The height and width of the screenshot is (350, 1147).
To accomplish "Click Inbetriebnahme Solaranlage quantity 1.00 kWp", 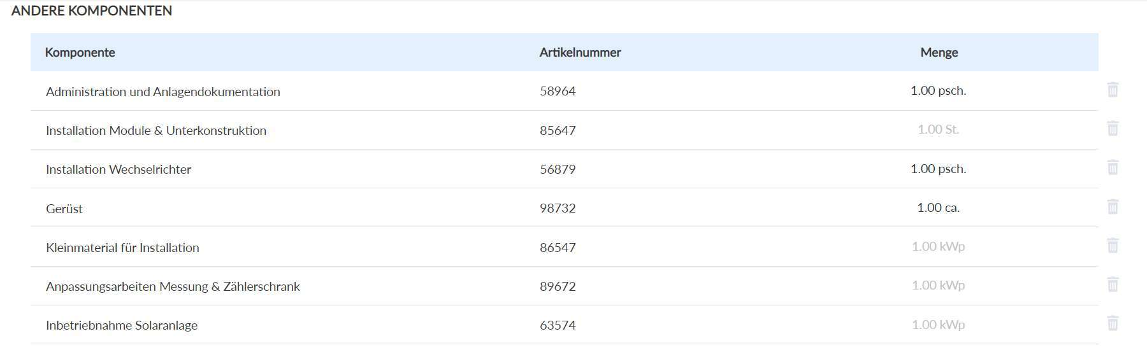I will [x=938, y=325].
